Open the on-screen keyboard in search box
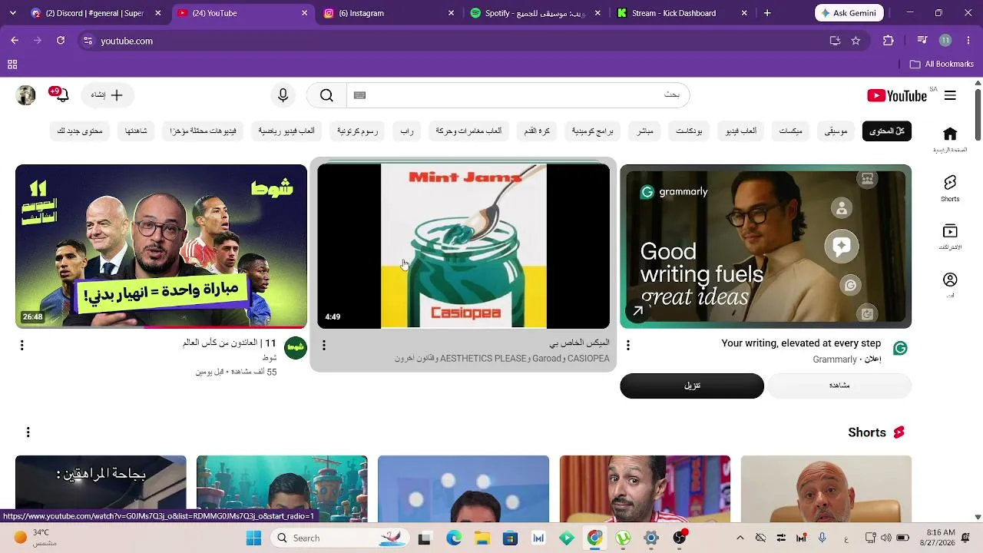The width and height of the screenshot is (983, 553). pos(359,95)
